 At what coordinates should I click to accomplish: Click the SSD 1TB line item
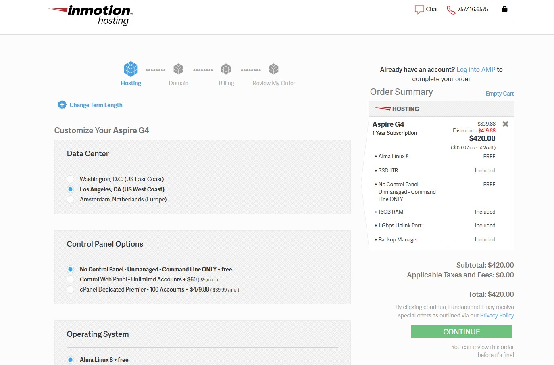click(x=388, y=170)
